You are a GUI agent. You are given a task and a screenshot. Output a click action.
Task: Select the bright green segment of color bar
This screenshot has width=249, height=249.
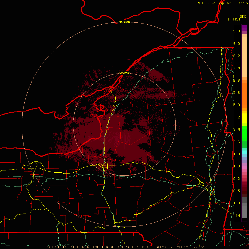244,134
